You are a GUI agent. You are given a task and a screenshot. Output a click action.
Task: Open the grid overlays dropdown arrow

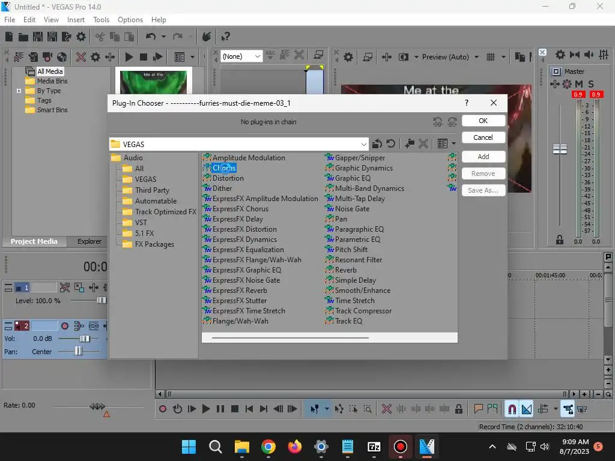point(503,57)
